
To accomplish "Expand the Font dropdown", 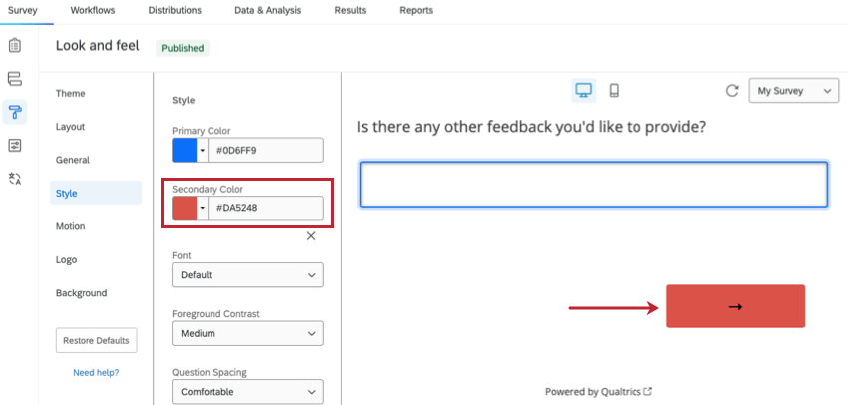I will click(247, 274).
